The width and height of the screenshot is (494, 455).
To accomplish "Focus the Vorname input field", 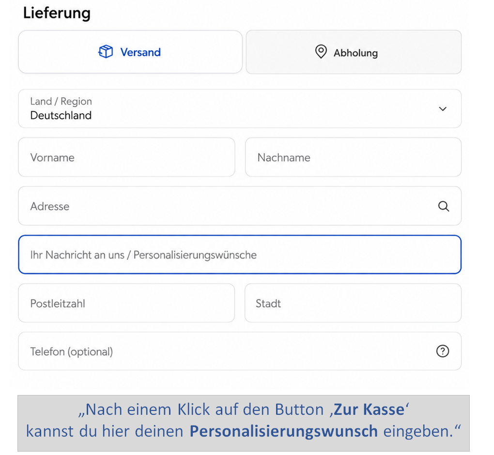I will (127, 157).
